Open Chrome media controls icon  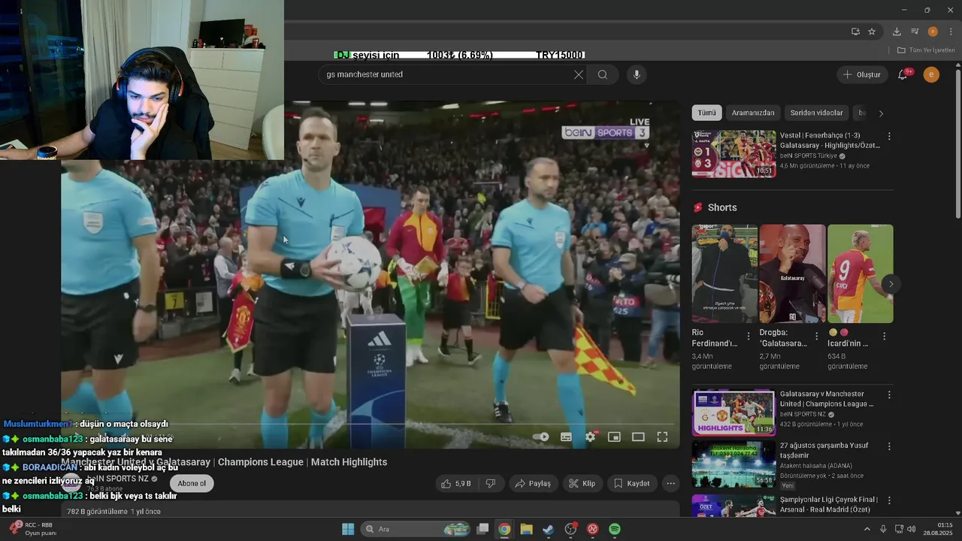(x=915, y=32)
